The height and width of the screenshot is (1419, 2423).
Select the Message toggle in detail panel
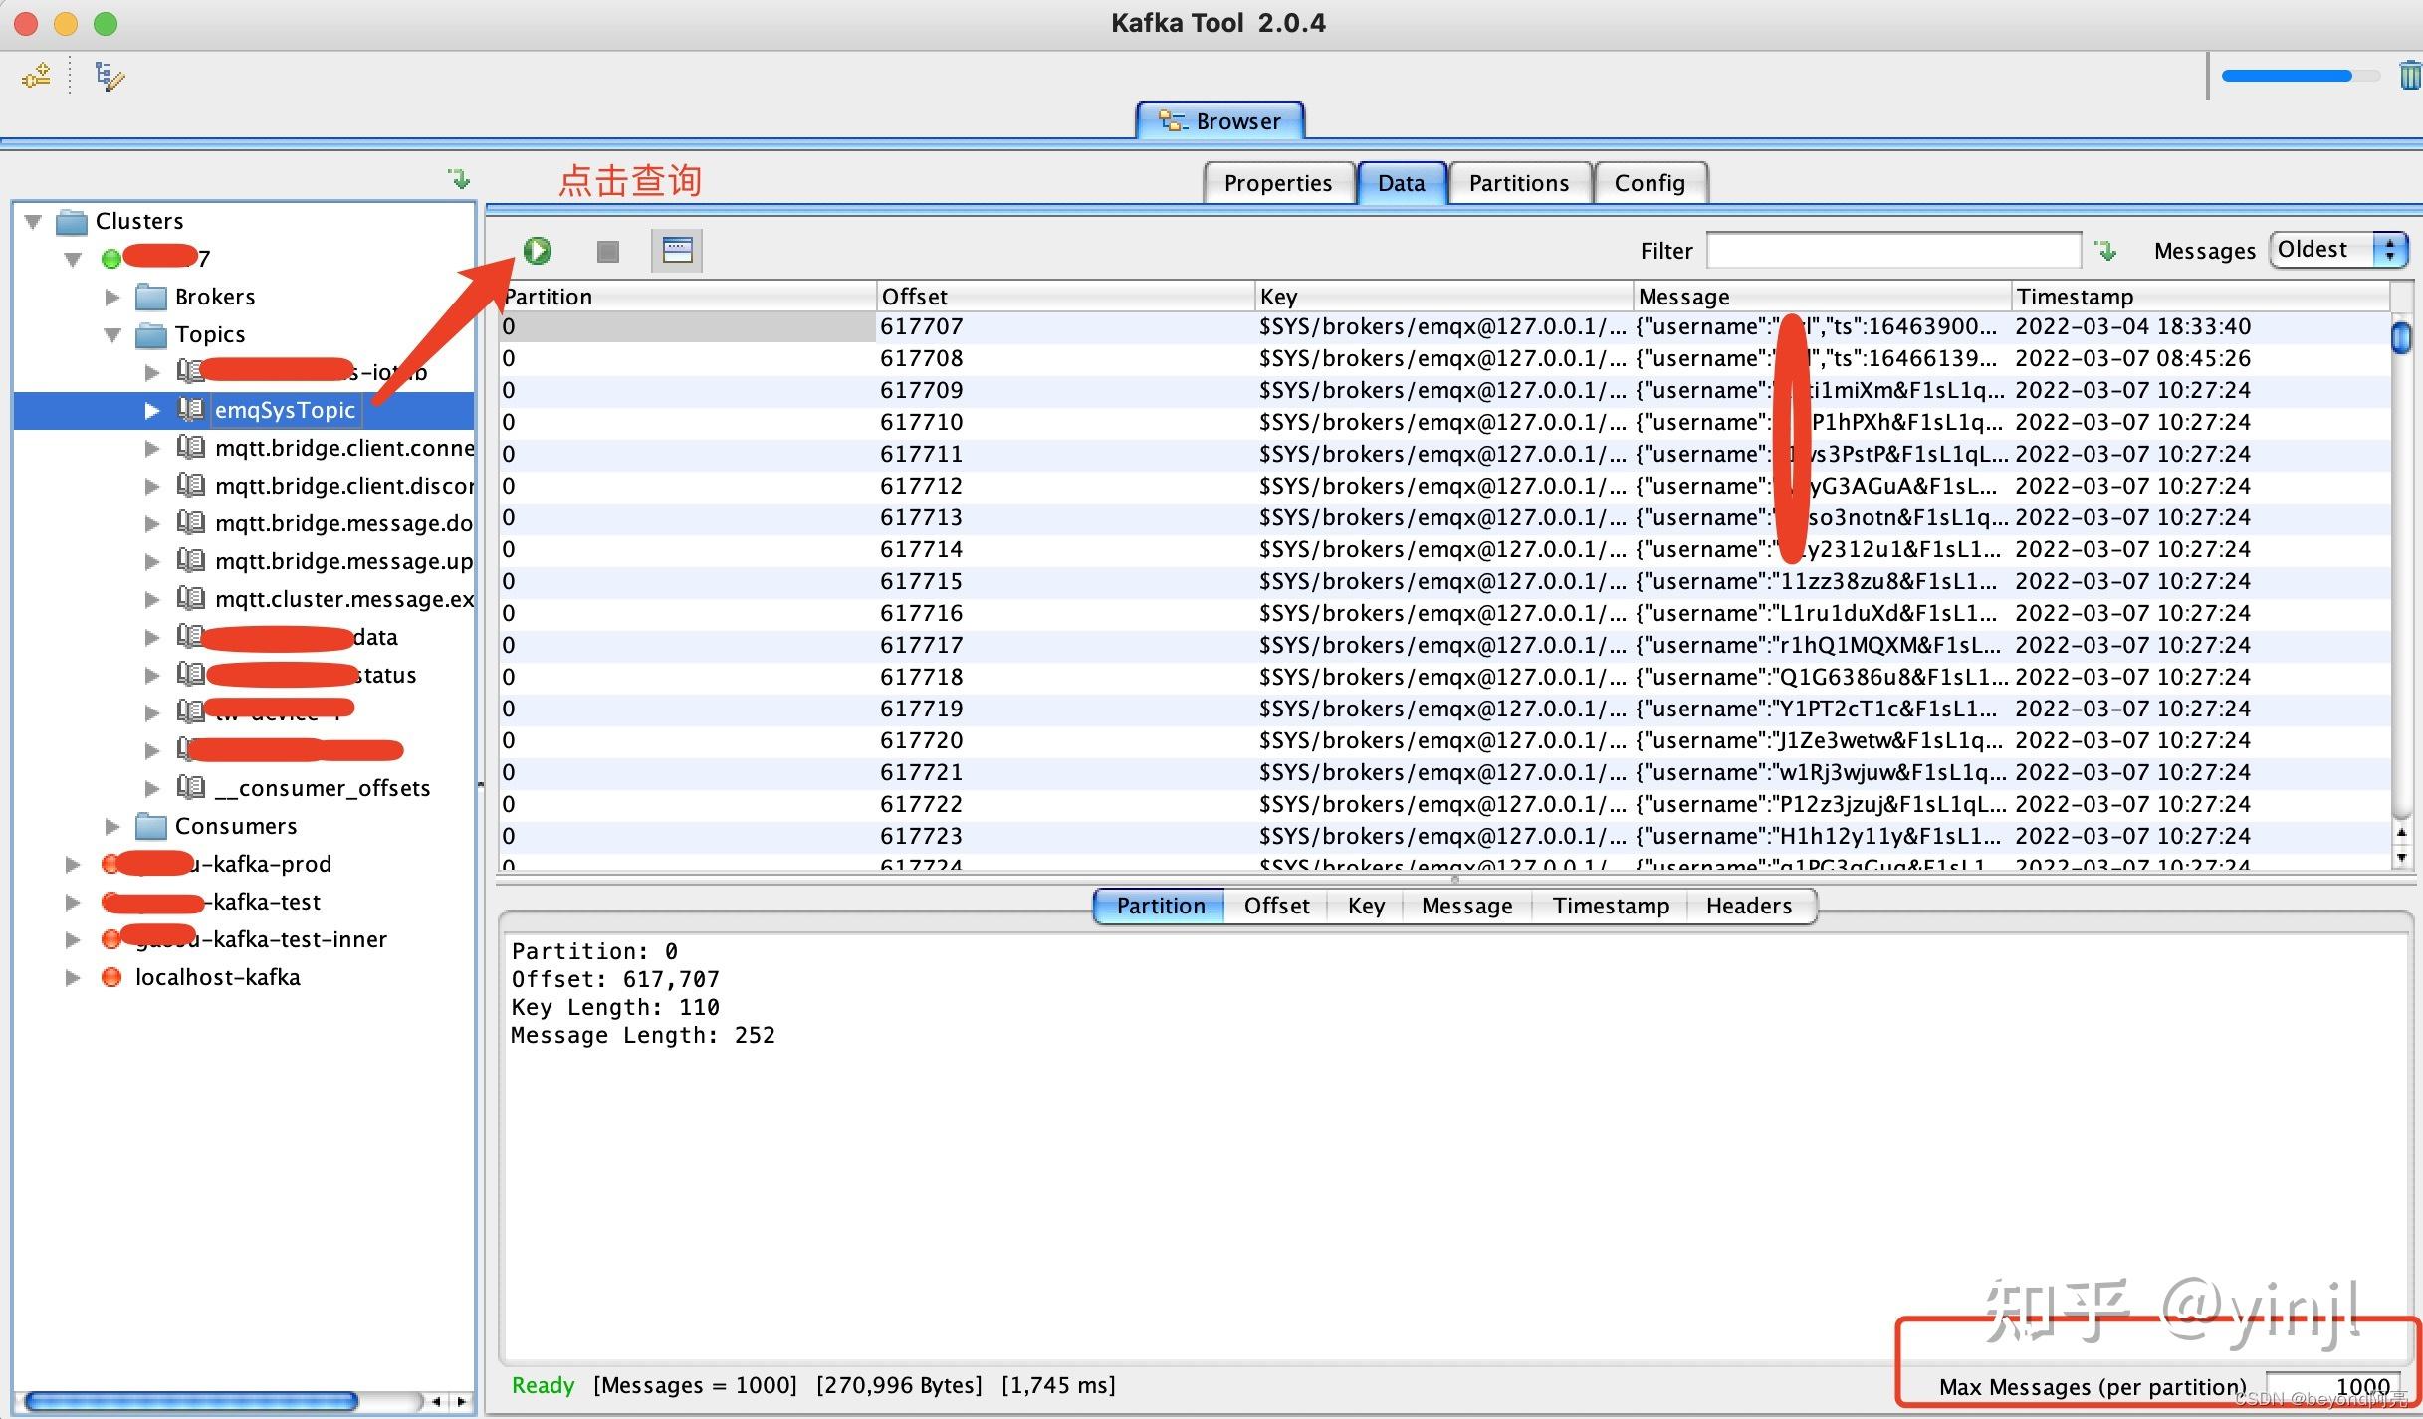(x=1466, y=906)
